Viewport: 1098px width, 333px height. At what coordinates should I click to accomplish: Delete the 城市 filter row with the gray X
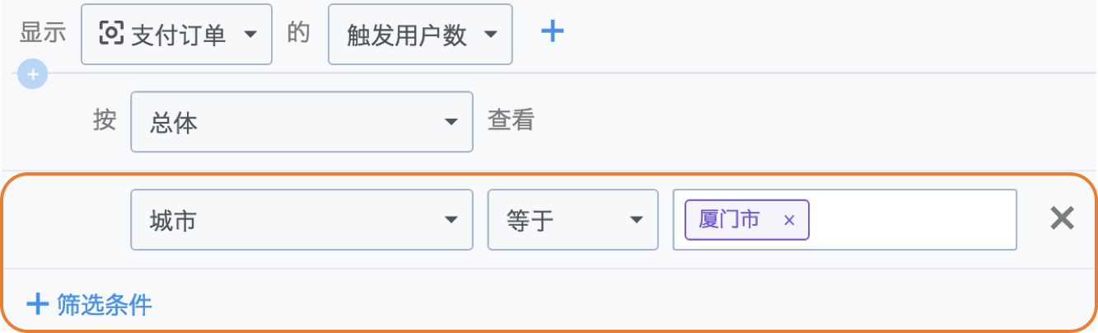(1063, 218)
